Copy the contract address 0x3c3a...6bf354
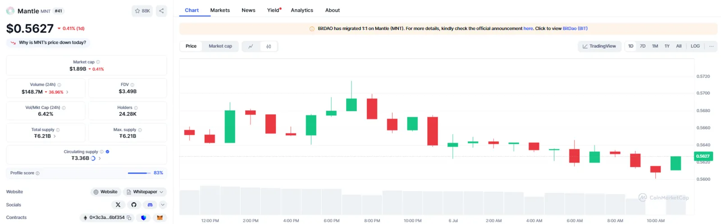The width and height of the screenshot is (721, 224). (129, 218)
